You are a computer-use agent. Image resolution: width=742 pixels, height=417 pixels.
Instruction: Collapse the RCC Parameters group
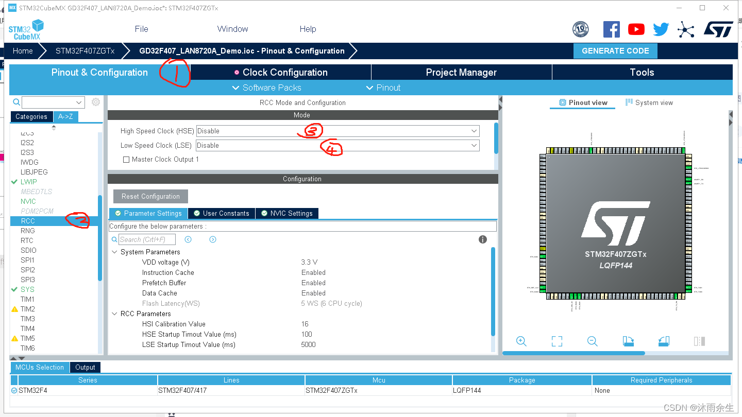click(x=114, y=314)
